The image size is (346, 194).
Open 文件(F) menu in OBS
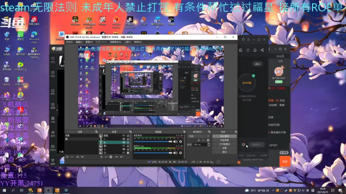coord(69,42)
